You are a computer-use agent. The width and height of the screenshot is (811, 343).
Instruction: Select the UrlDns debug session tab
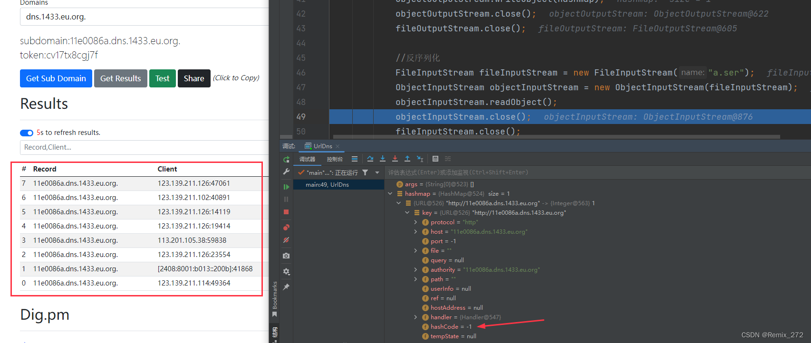tap(323, 146)
